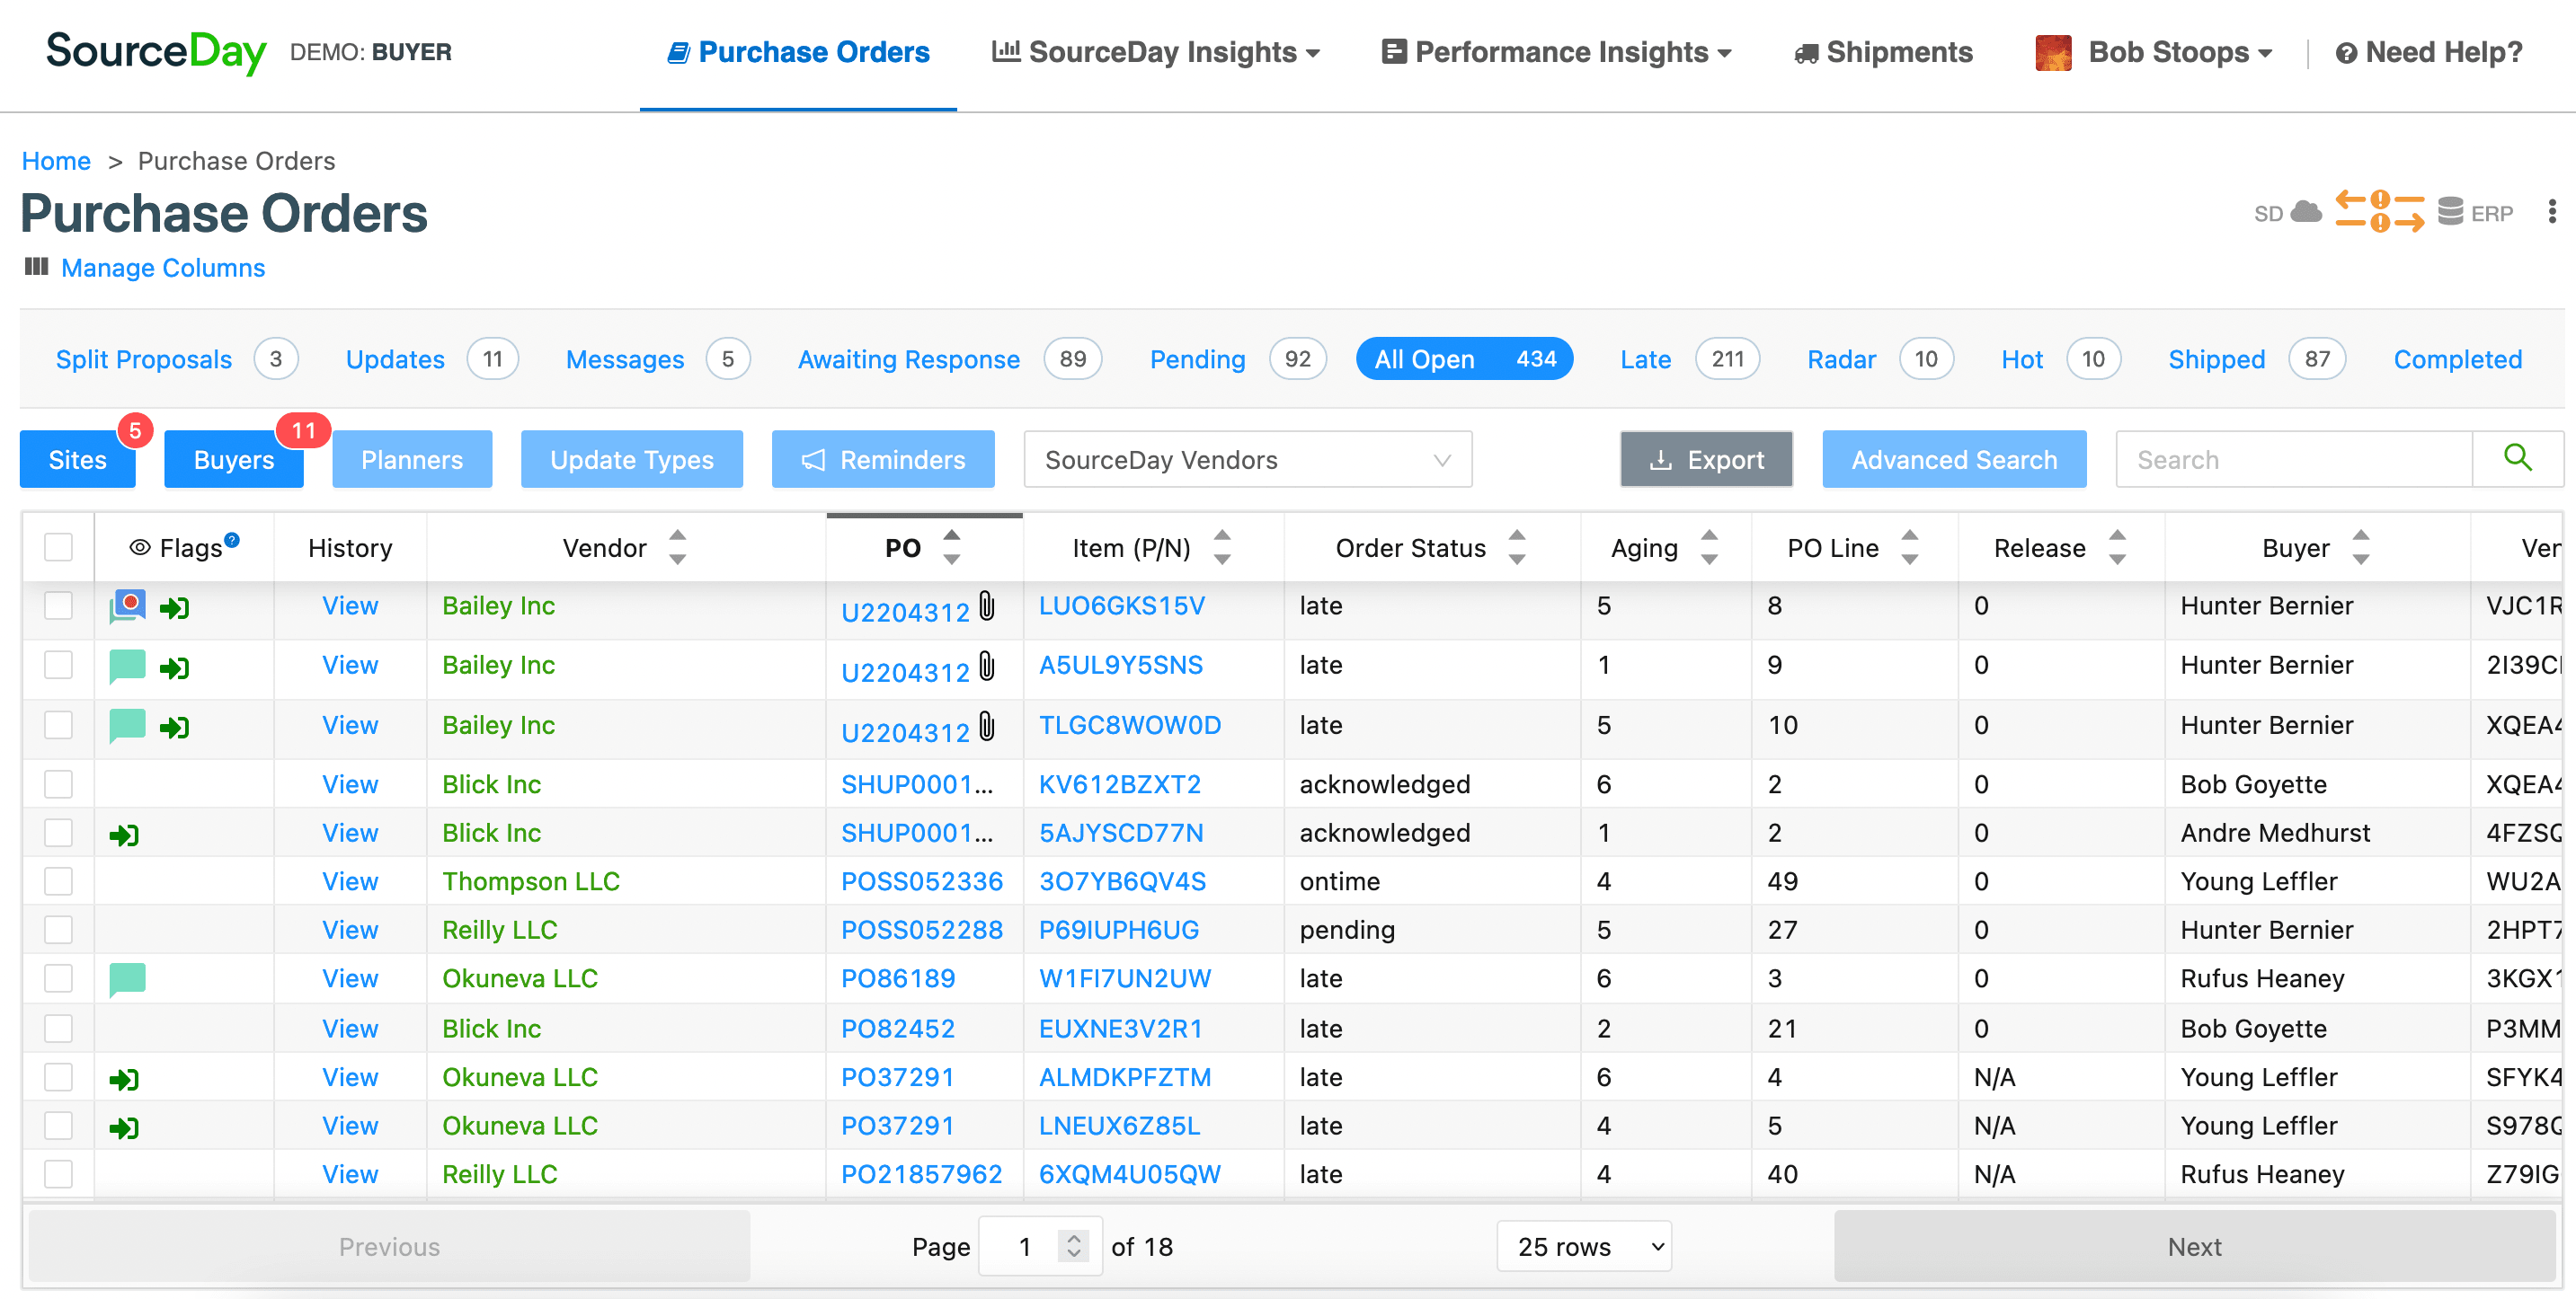Click the green arrow flag for LUO6GKS15V
2576x1299 pixels.
tap(175, 607)
